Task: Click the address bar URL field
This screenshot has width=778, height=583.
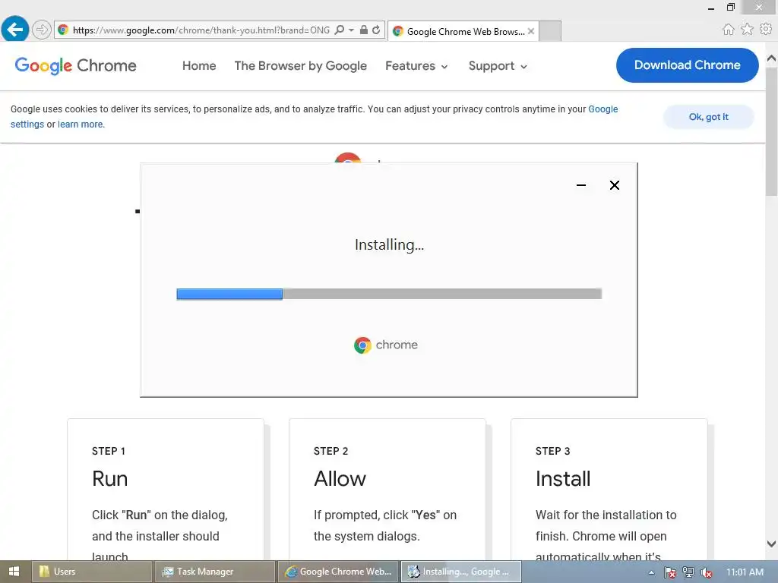Action: click(201, 30)
